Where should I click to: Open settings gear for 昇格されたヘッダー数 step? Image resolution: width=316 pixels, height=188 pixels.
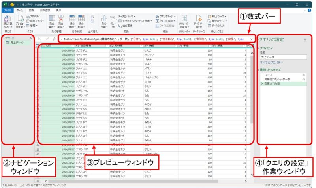[x=303, y=80]
